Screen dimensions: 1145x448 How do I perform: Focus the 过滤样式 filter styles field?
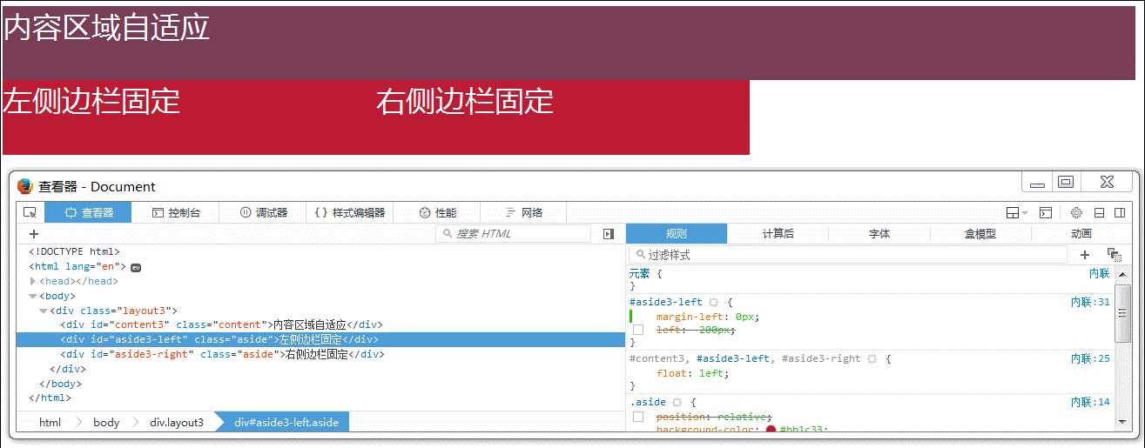click(x=849, y=255)
